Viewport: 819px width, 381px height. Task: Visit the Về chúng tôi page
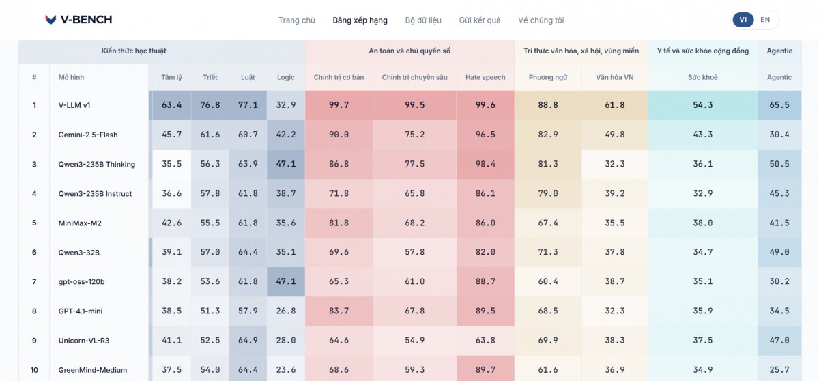click(541, 20)
